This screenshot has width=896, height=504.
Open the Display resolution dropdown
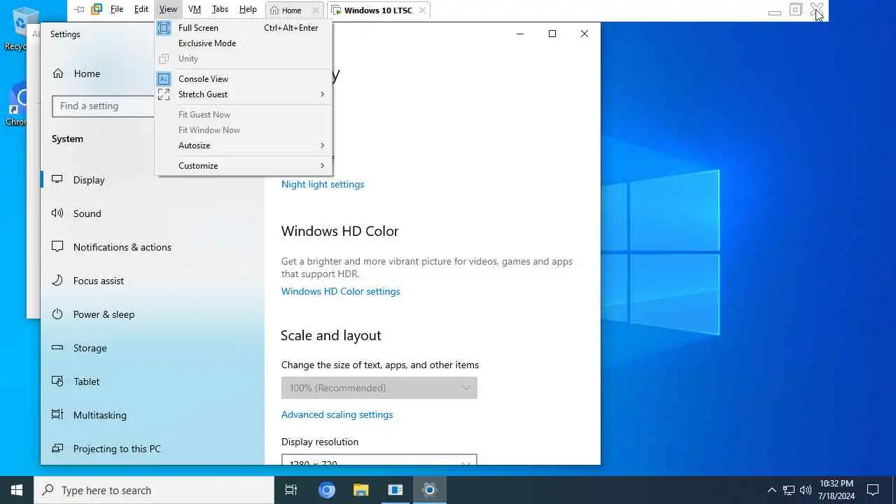(379, 460)
